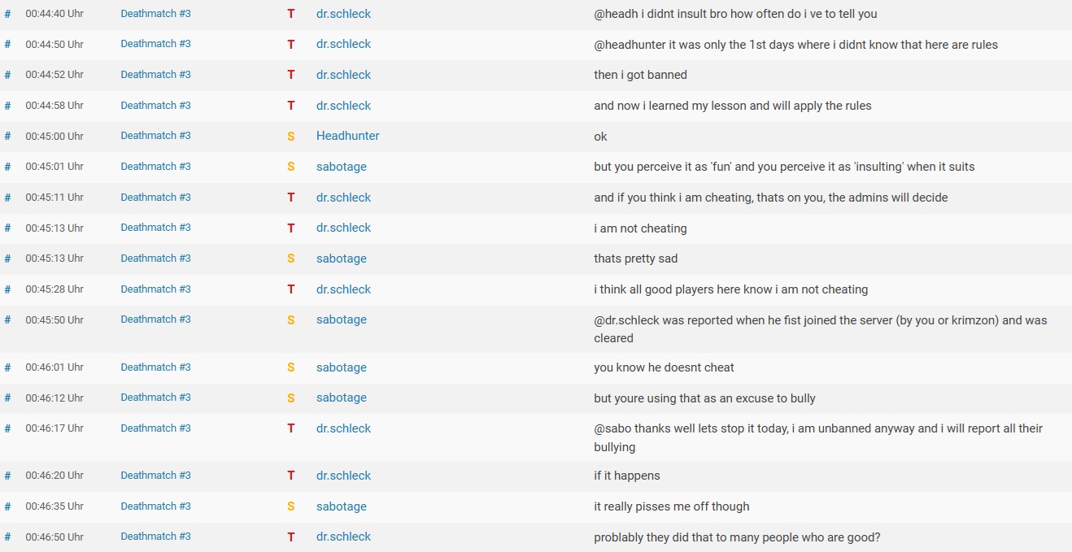Click sabotage name at 00:45:01
The height and width of the screenshot is (552, 1072).
(x=342, y=167)
